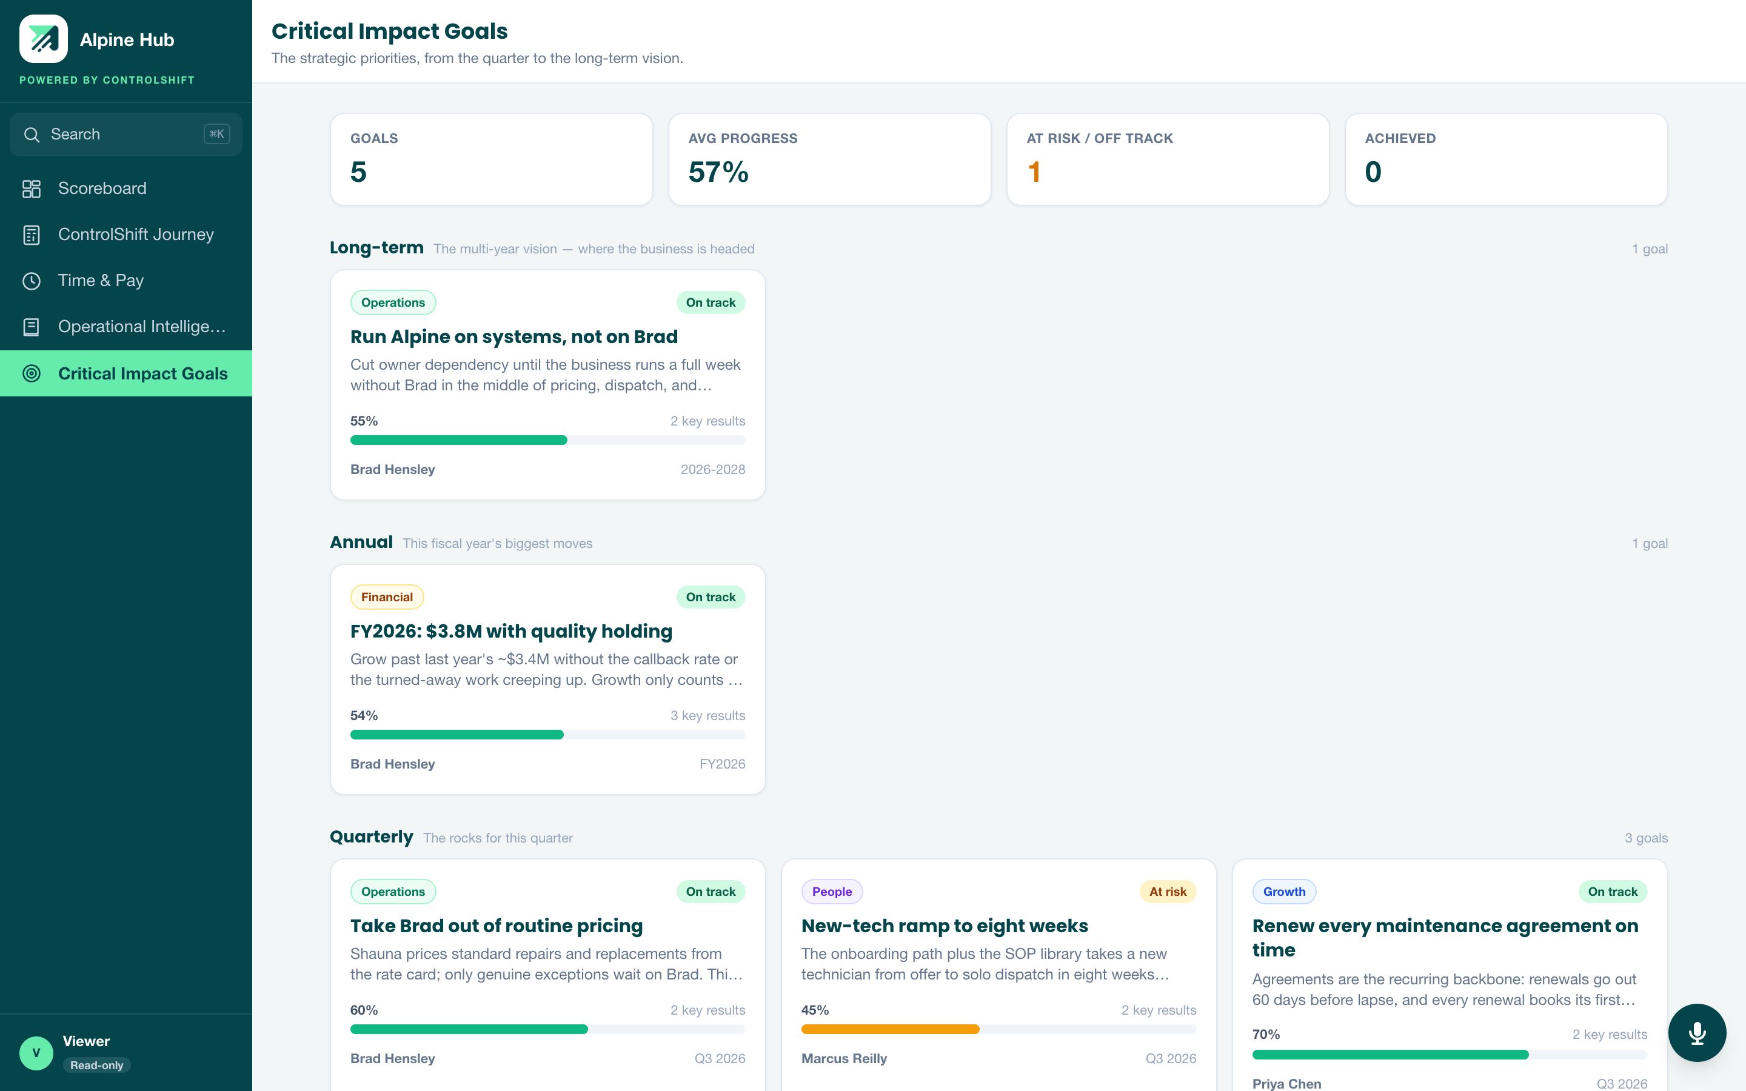Click the 60% progress bar on routine pricing
The height and width of the screenshot is (1091, 1746).
(x=547, y=1029)
